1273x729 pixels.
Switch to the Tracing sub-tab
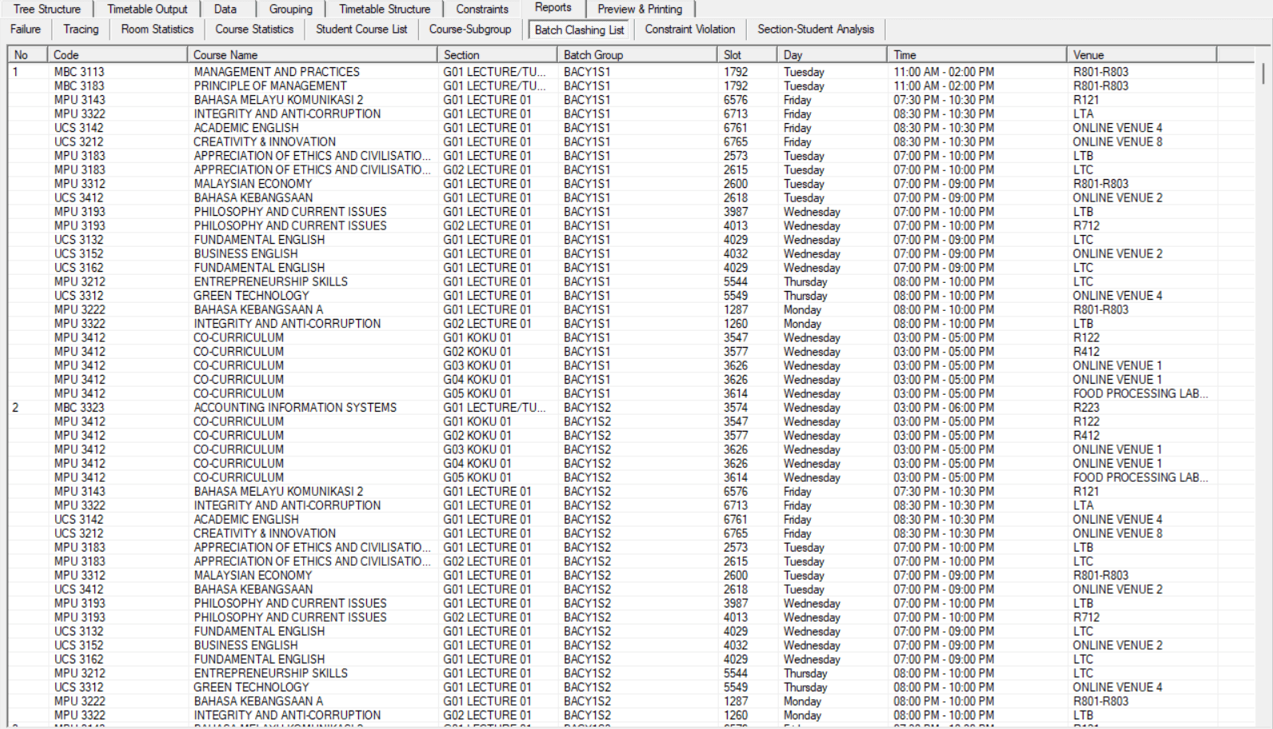81,29
